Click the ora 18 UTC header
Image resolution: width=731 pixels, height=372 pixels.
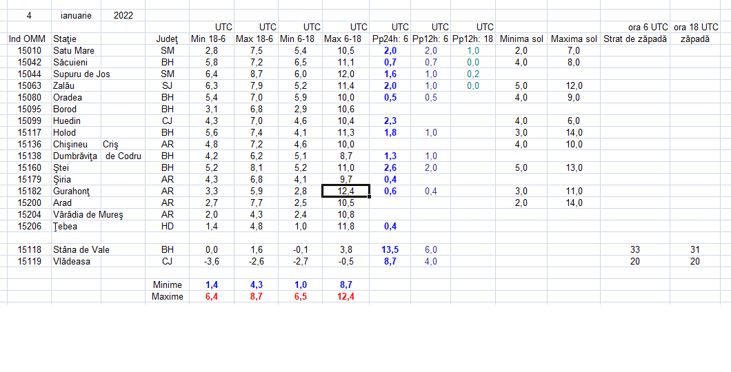point(696,27)
